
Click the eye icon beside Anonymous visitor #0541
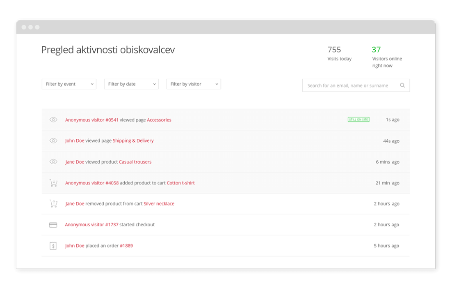[x=53, y=120]
